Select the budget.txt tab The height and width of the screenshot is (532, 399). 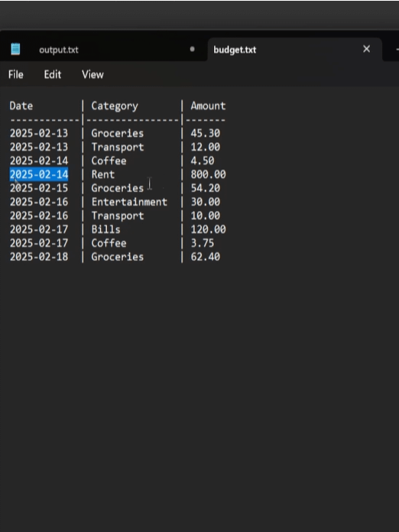pyautogui.click(x=235, y=50)
